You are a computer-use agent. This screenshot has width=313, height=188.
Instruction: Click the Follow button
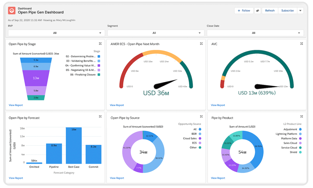click(244, 10)
